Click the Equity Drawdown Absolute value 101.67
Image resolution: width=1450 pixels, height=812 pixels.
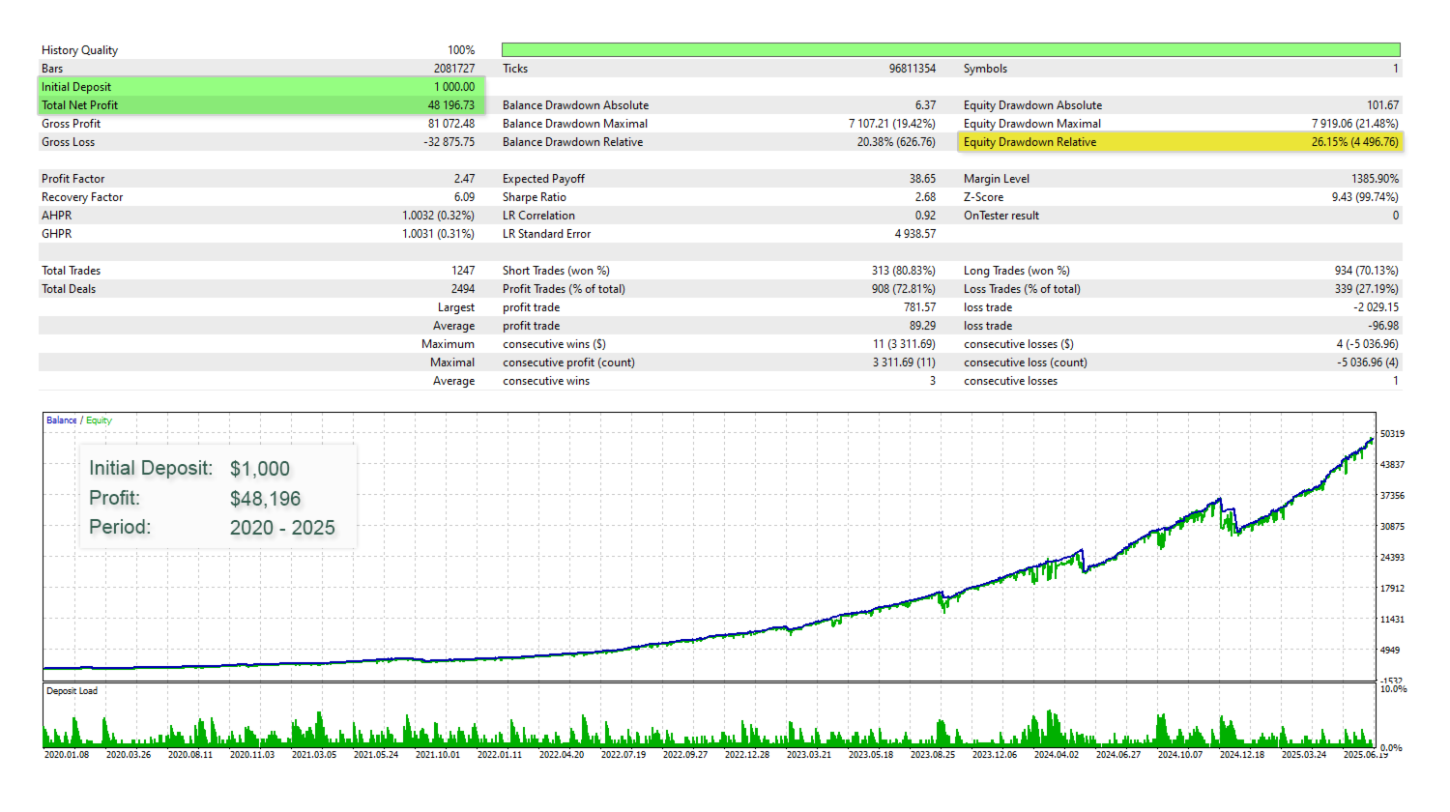click(1383, 105)
